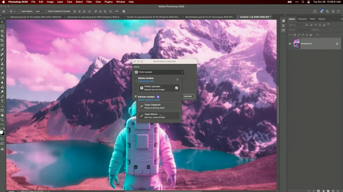
Task: Select the Crop tool
Action: click(x=2, y=40)
